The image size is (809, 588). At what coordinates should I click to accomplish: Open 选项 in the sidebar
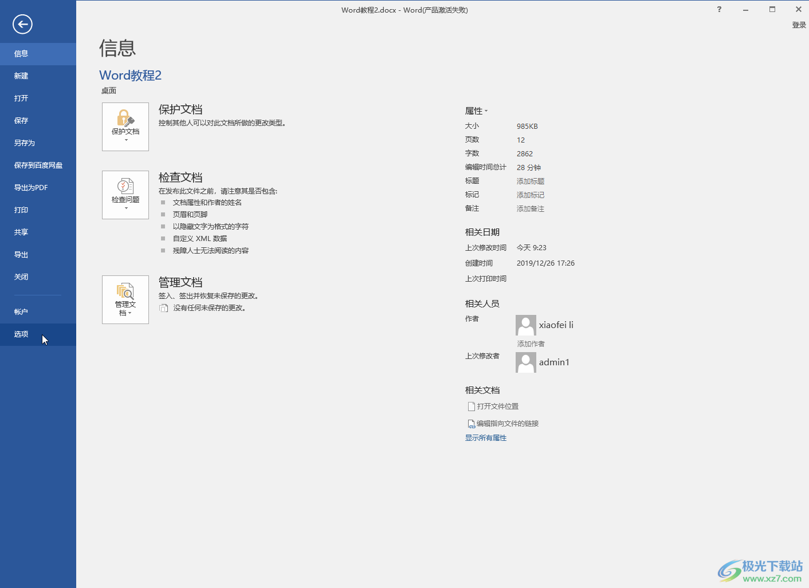point(38,334)
